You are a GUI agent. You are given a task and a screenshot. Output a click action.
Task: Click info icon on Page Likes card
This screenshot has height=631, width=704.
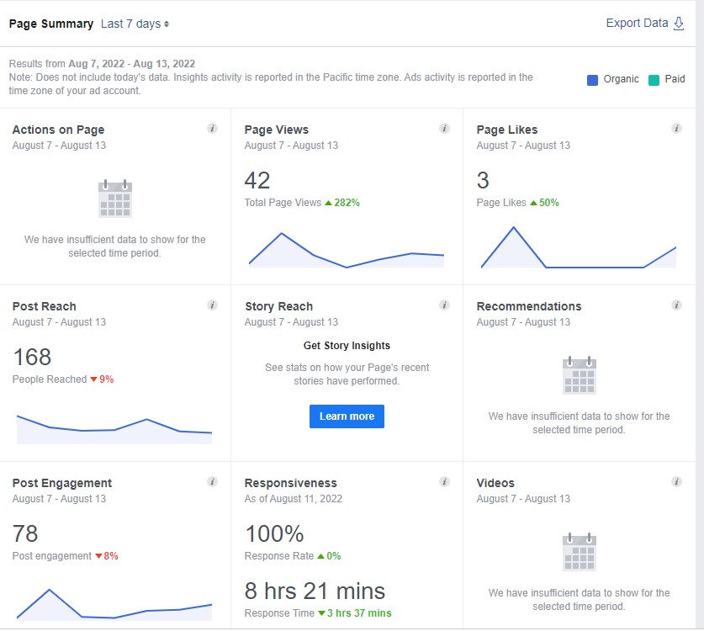(x=676, y=129)
